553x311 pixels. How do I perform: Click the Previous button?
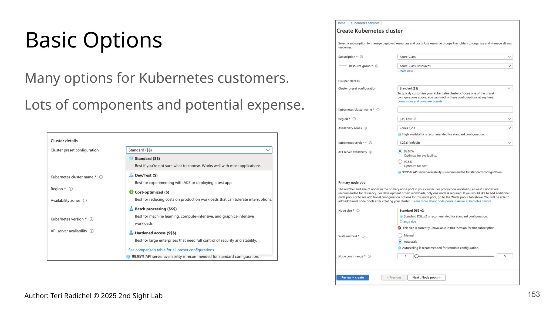(394, 278)
